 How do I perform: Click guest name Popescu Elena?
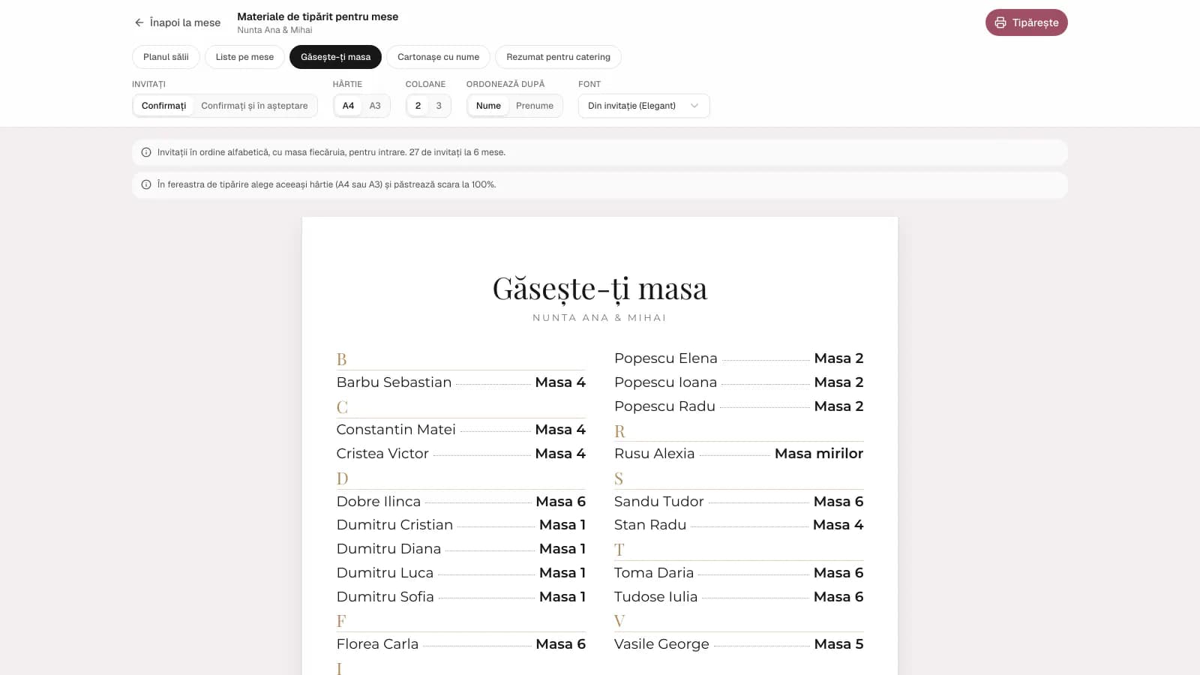(666, 358)
